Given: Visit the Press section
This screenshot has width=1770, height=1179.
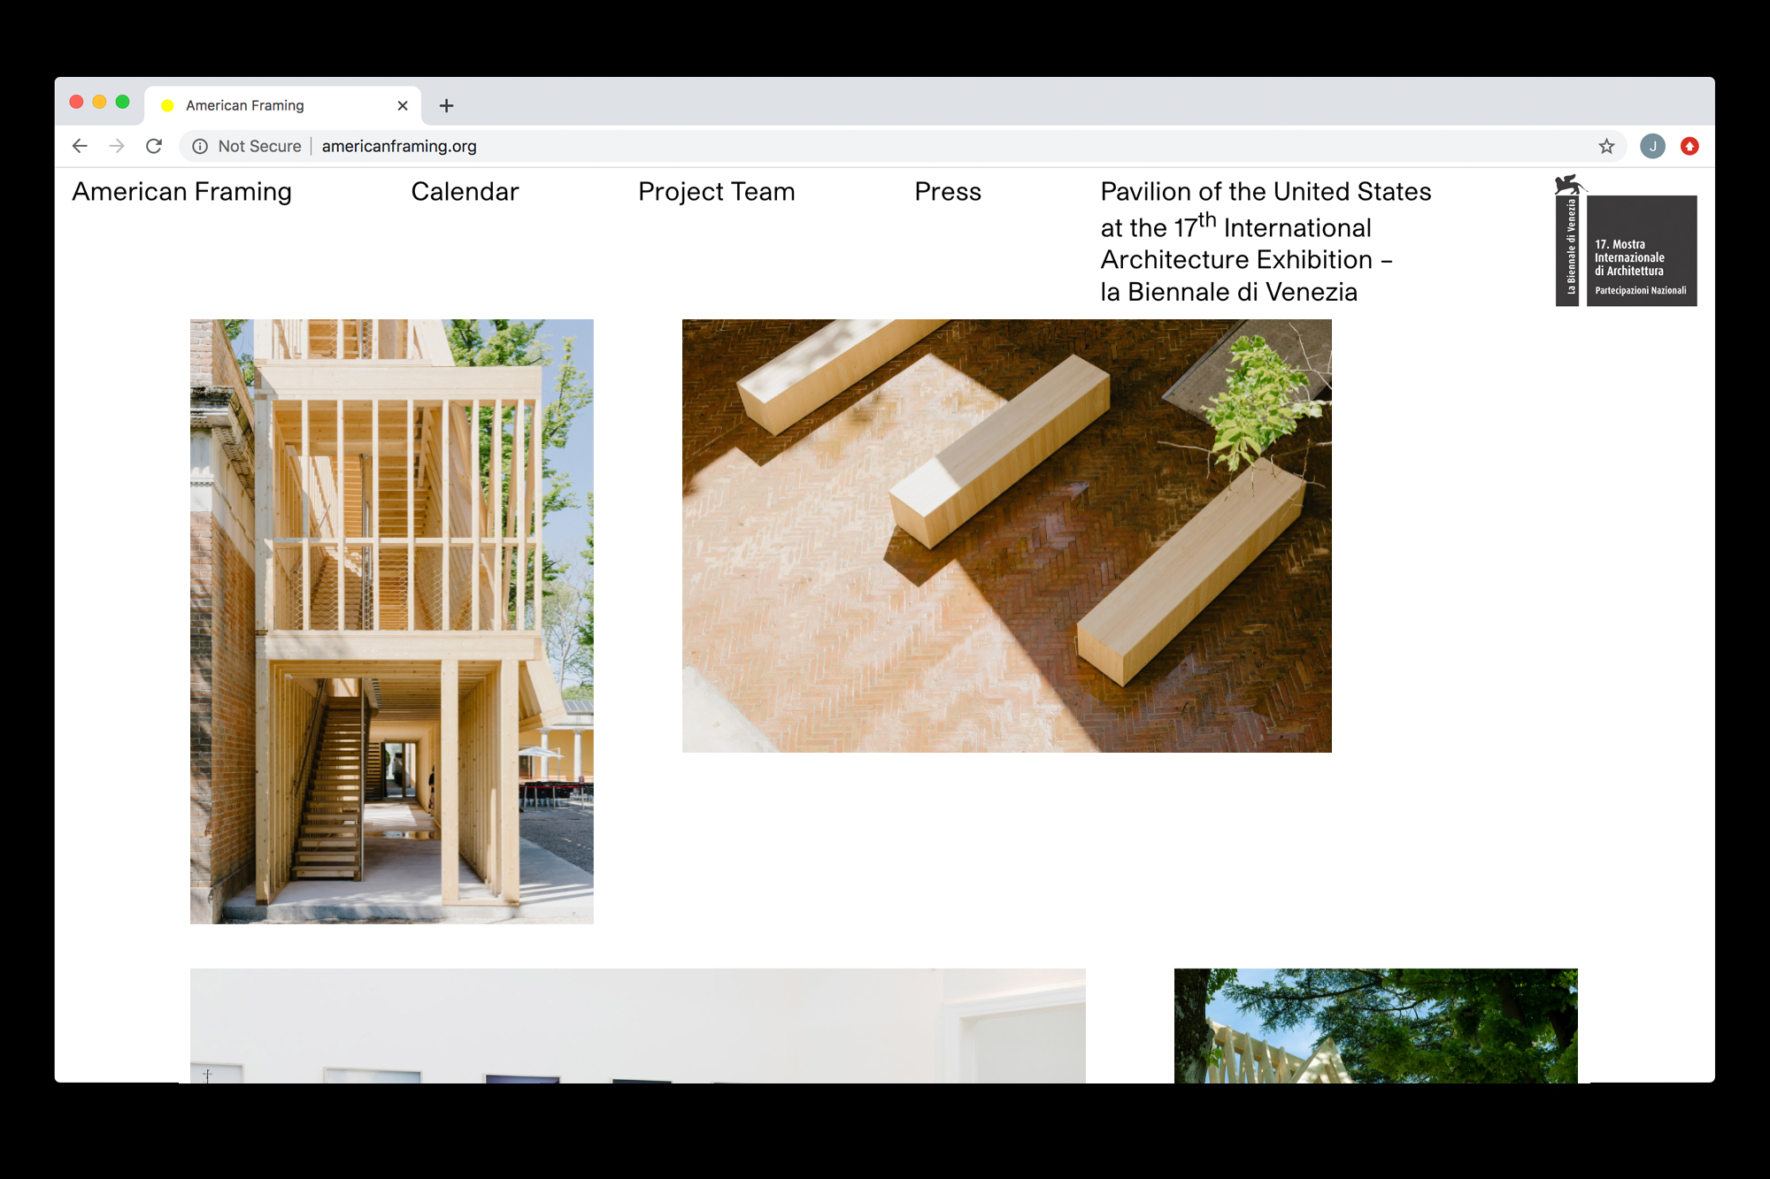Looking at the screenshot, I should (x=947, y=192).
